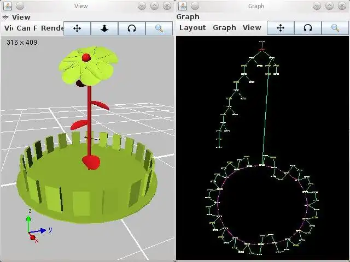Click the View panel header icon
350x262 pixels.
(5, 17)
